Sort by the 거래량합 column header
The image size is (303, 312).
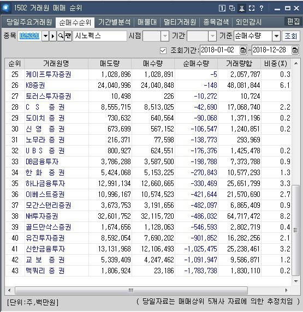(239, 64)
